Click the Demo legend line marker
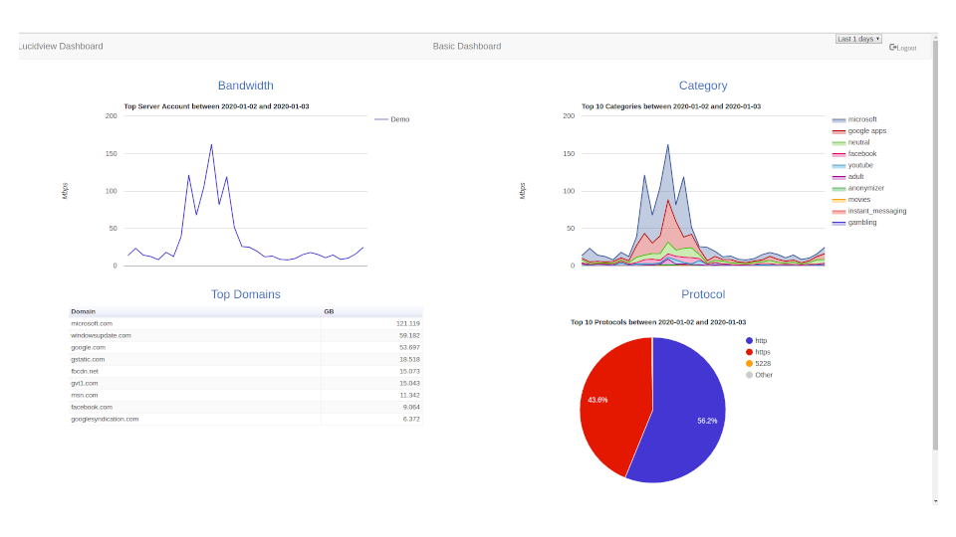The width and height of the screenshot is (956, 537). tap(380, 119)
